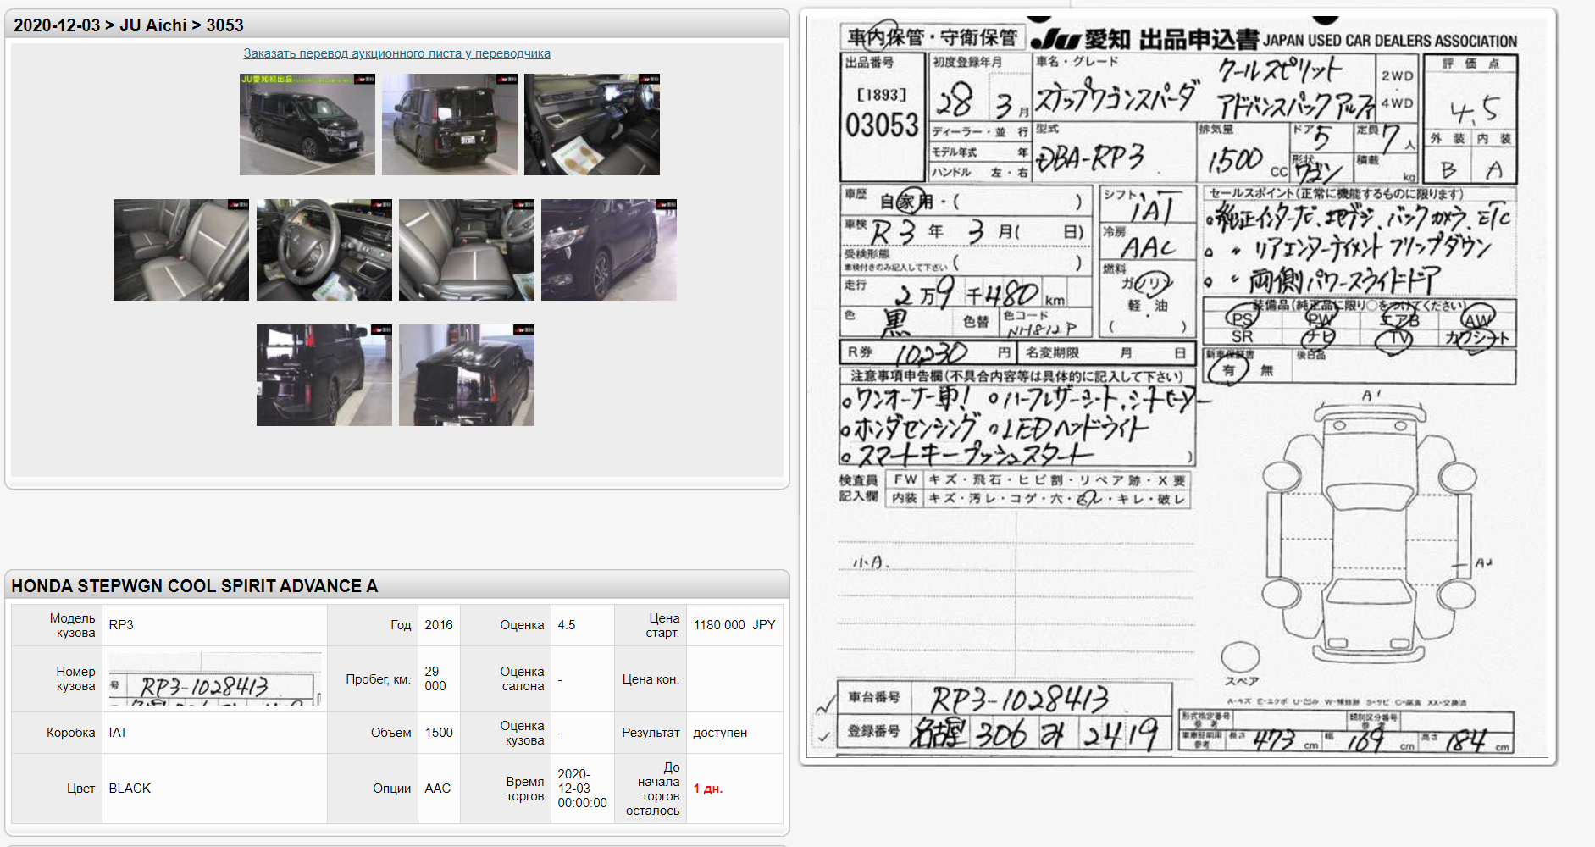Select mileage value 29 000
Image resolution: width=1595 pixels, height=847 pixels.
pyautogui.click(x=435, y=678)
